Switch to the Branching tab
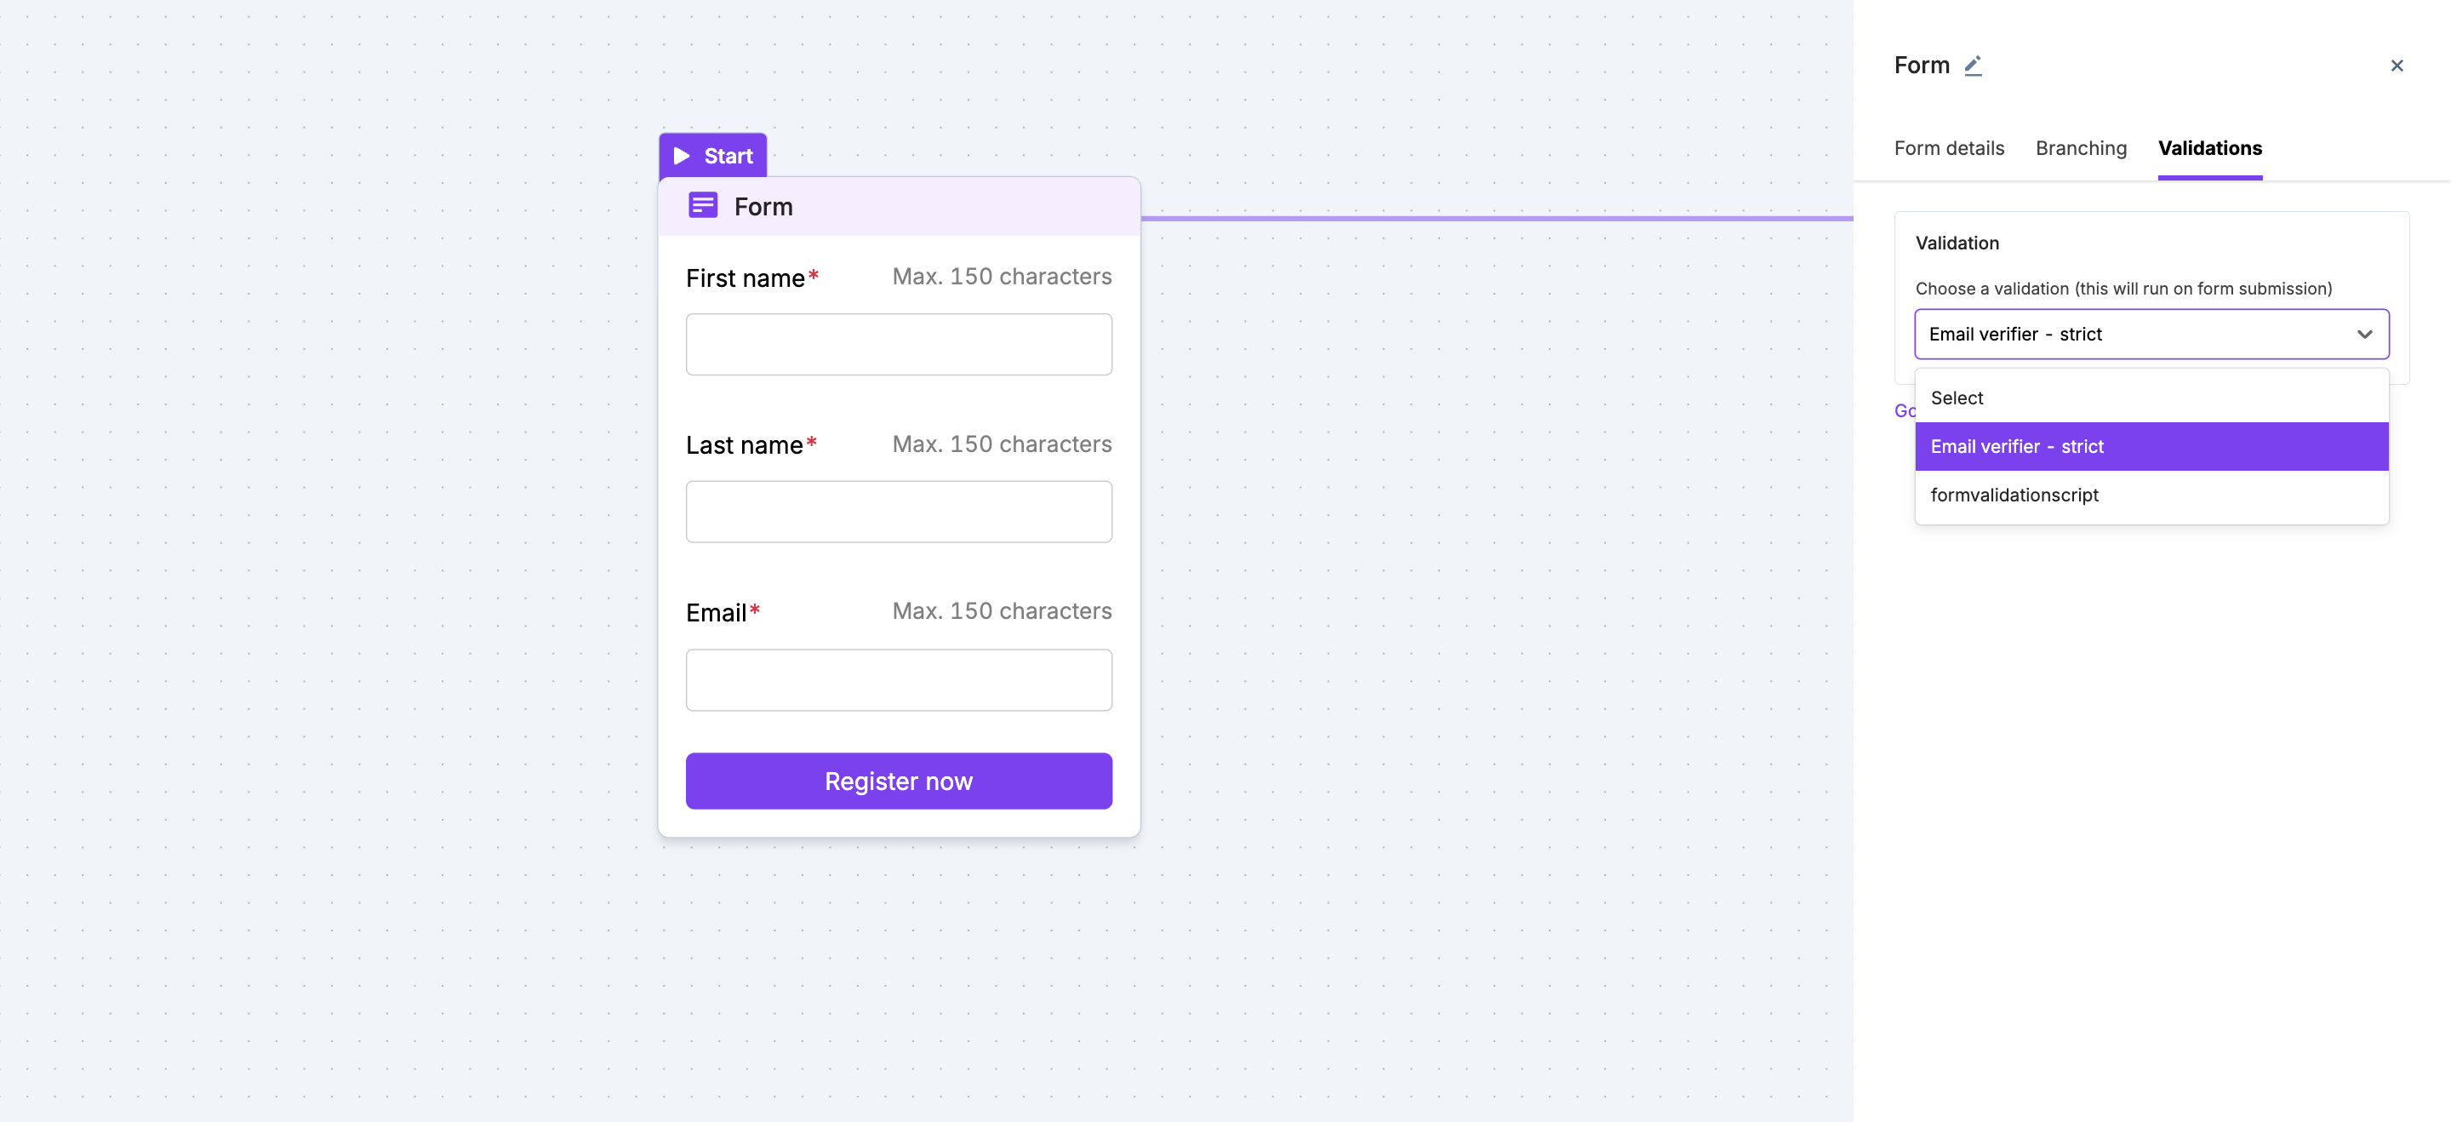This screenshot has width=2451, height=1122. 2080,148
